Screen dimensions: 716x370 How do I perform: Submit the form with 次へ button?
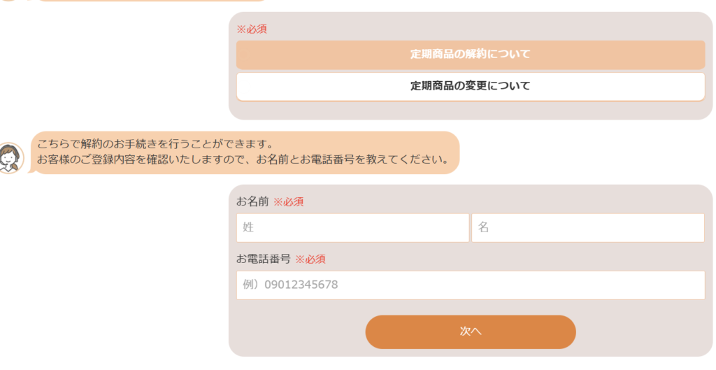click(471, 332)
